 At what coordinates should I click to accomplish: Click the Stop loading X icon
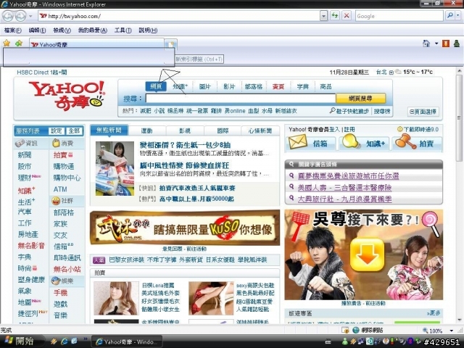pyautogui.click(x=347, y=16)
